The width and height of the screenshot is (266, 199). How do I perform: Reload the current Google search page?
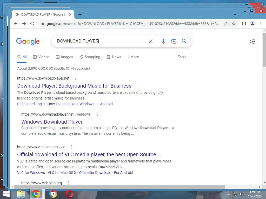click(x=32, y=24)
